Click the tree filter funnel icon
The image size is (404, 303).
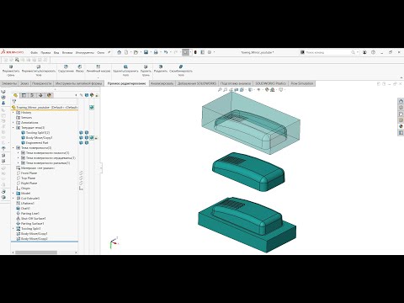tap(14, 102)
